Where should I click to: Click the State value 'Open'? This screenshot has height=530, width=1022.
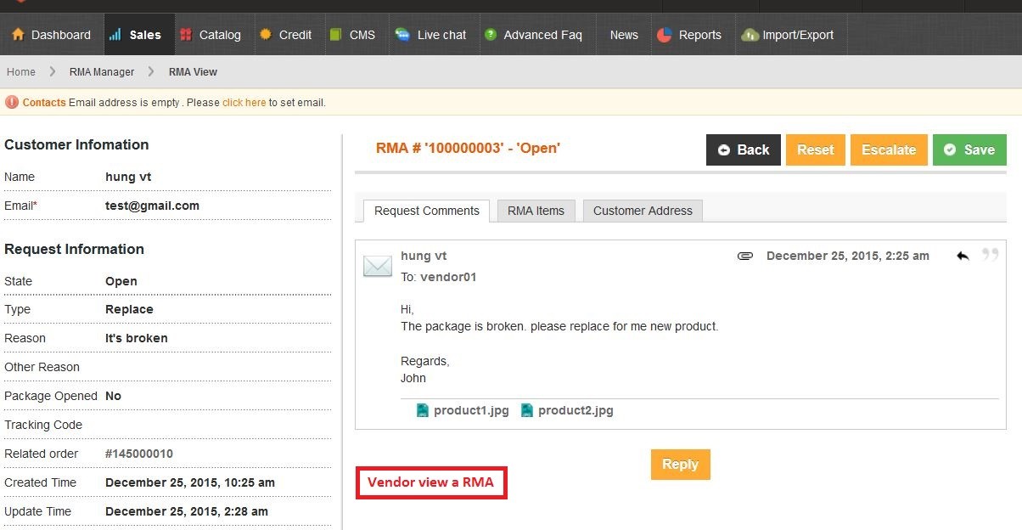121,281
